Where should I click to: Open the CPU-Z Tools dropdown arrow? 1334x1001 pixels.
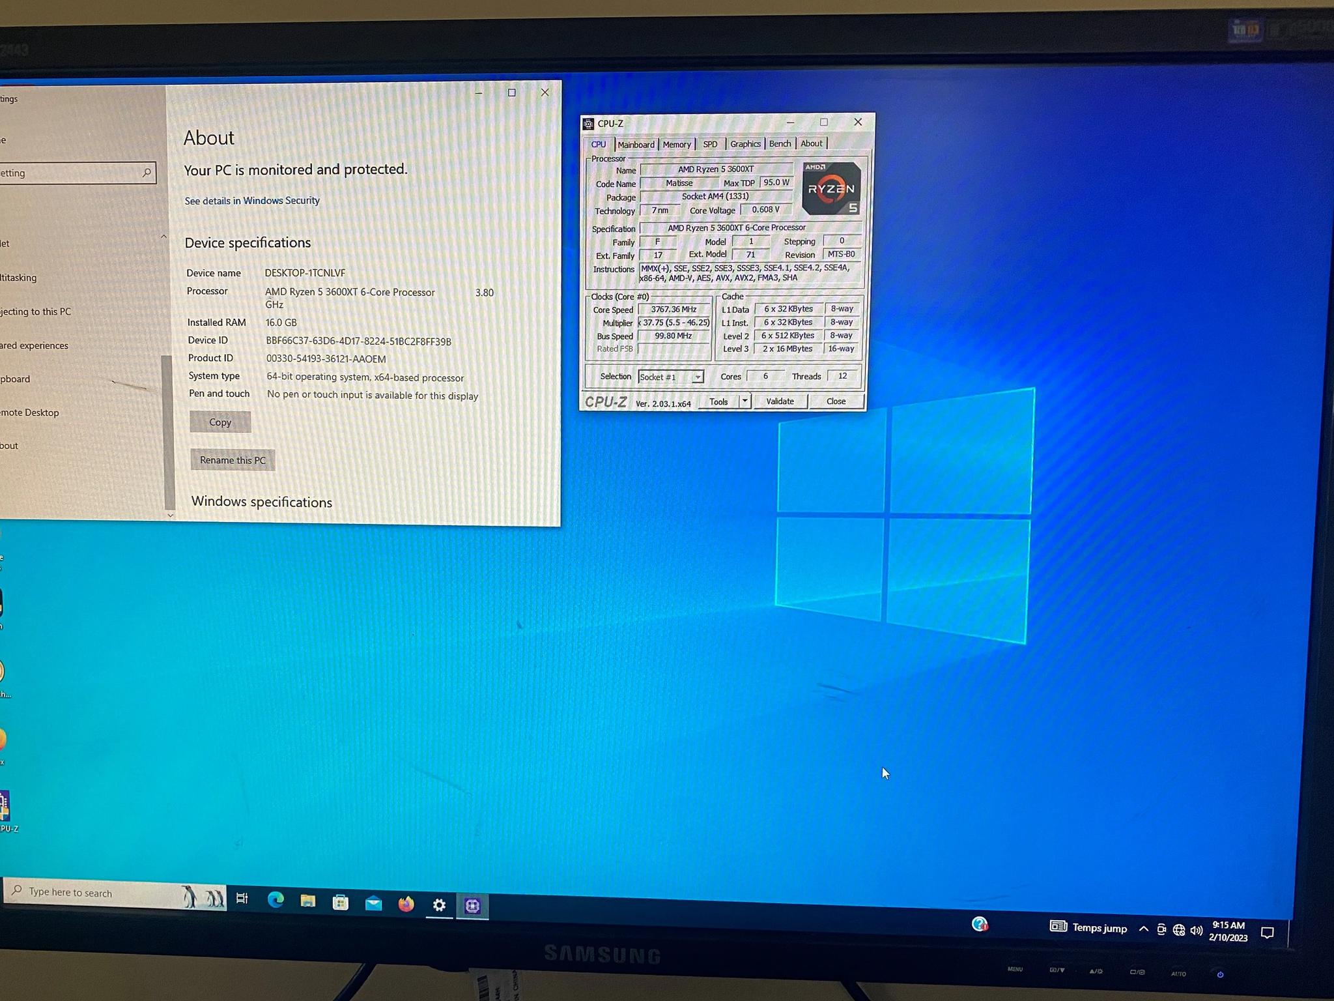[x=745, y=401]
